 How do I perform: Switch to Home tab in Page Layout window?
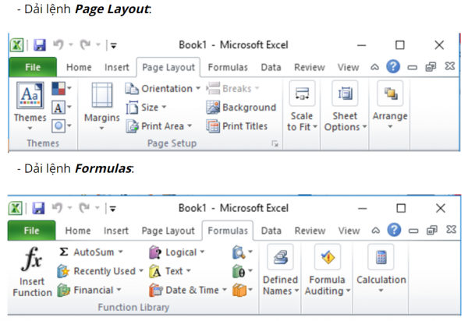tap(79, 67)
